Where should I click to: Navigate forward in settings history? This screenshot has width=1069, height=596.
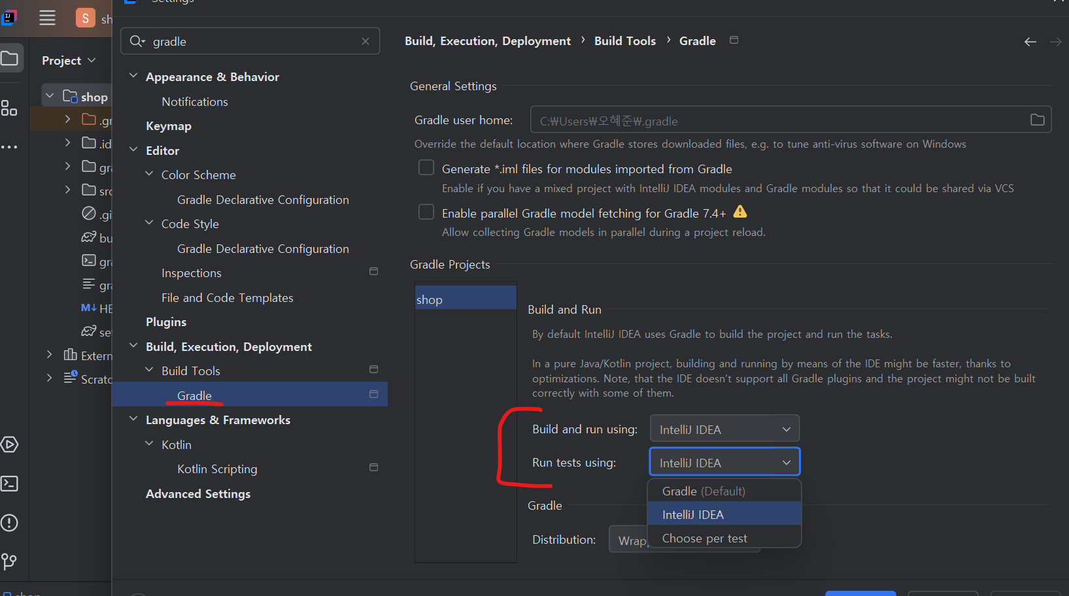point(1055,42)
